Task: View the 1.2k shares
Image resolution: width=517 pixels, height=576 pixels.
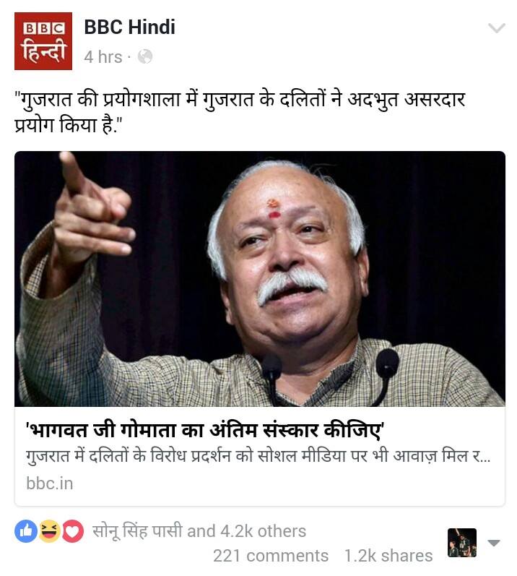Action: coord(388,556)
